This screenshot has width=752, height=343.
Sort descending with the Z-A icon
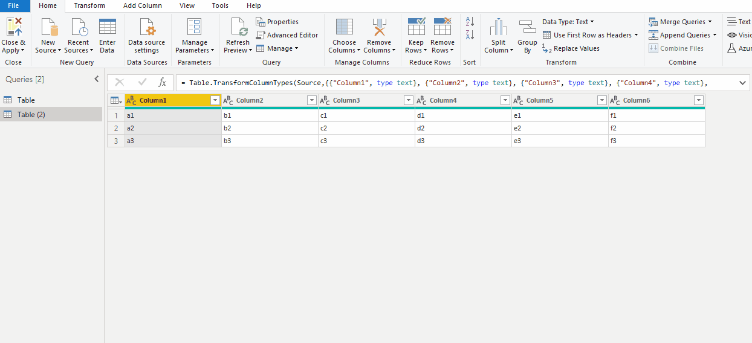point(470,36)
